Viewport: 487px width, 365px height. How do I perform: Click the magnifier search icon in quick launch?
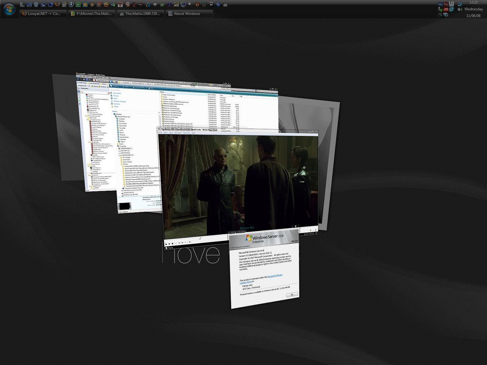pyautogui.click(x=190, y=4)
